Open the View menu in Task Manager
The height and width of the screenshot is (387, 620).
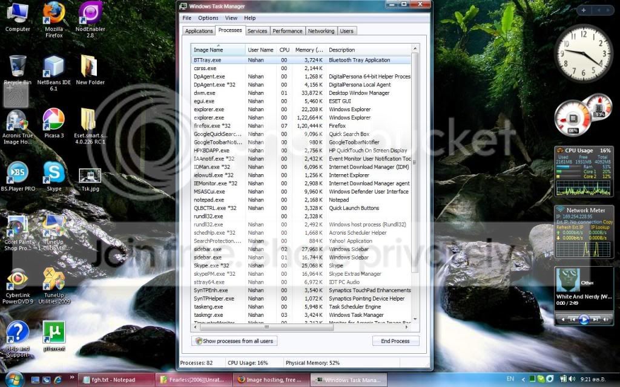coord(231,18)
